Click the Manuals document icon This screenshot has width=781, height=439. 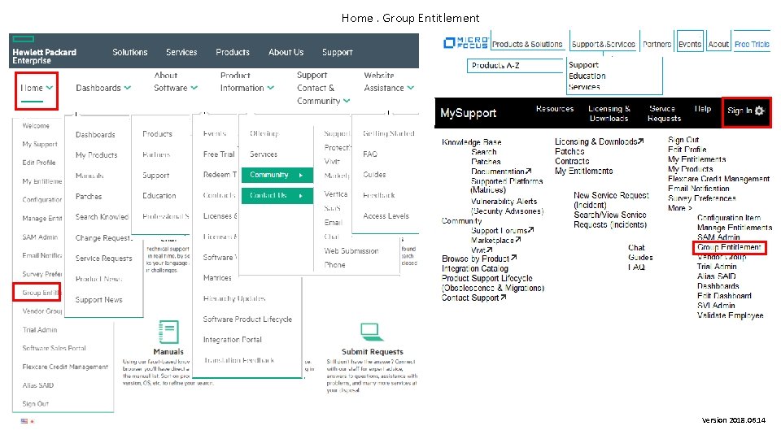[x=168, y=332]
